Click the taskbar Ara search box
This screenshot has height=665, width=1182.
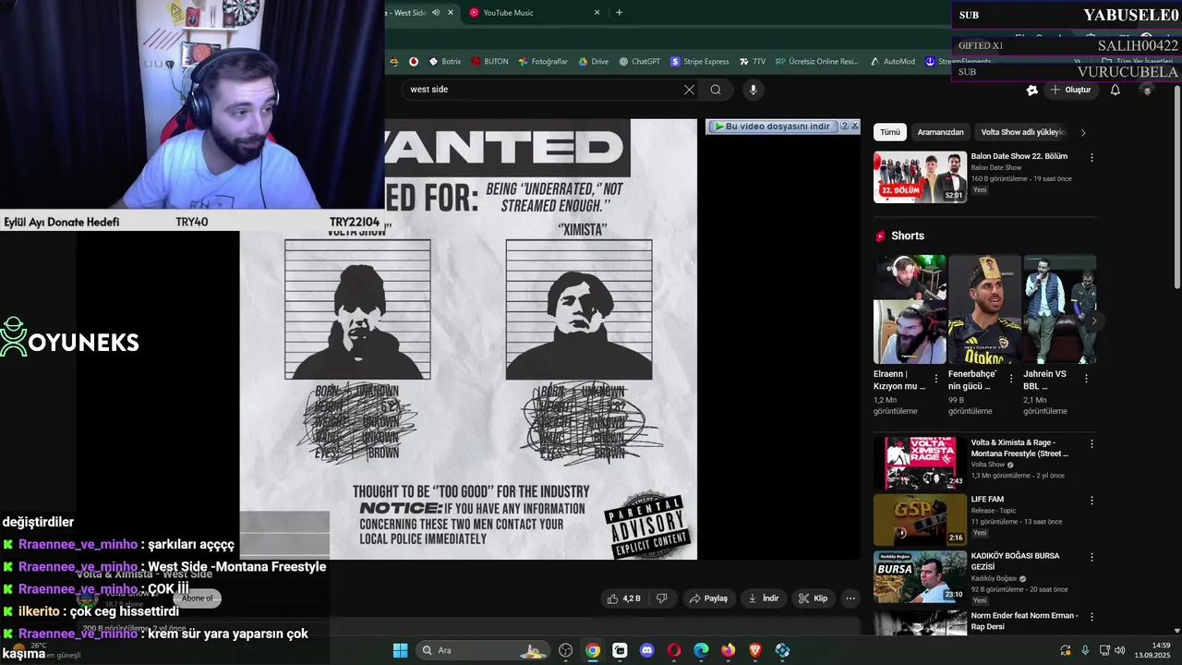point(483,650)
